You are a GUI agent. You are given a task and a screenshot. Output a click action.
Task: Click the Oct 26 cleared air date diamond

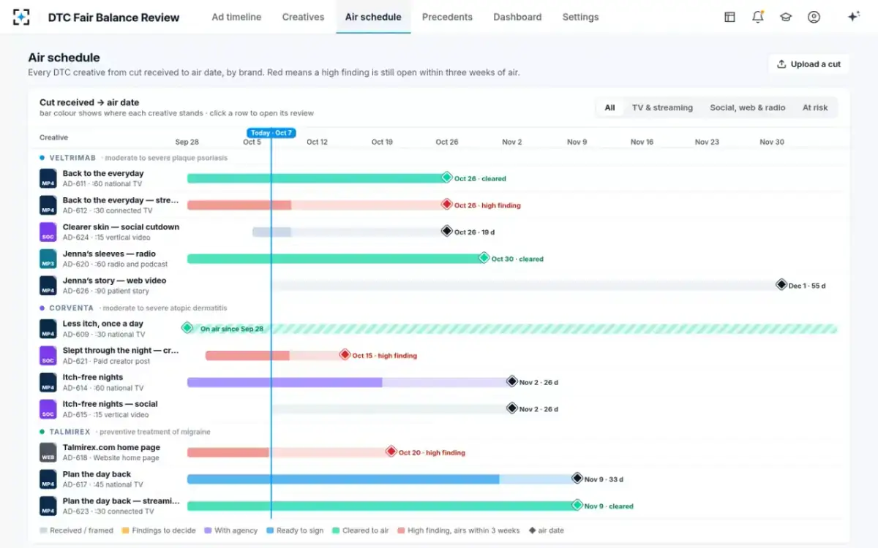(x=446, y=178)
